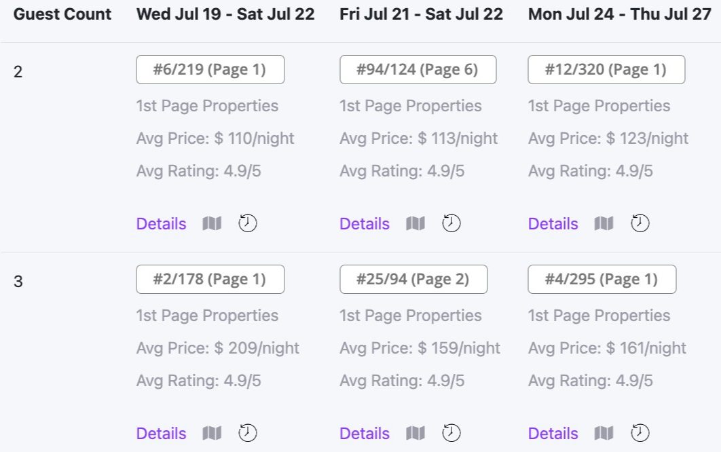Open the map for 2 guests Fri Jul 21 stay
Viewport: 721px width, 452px height.
tap(416, 223)
